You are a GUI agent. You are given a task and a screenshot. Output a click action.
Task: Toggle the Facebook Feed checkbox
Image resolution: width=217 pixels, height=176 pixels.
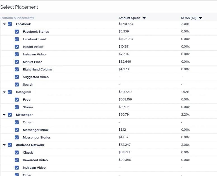[17, 39]
